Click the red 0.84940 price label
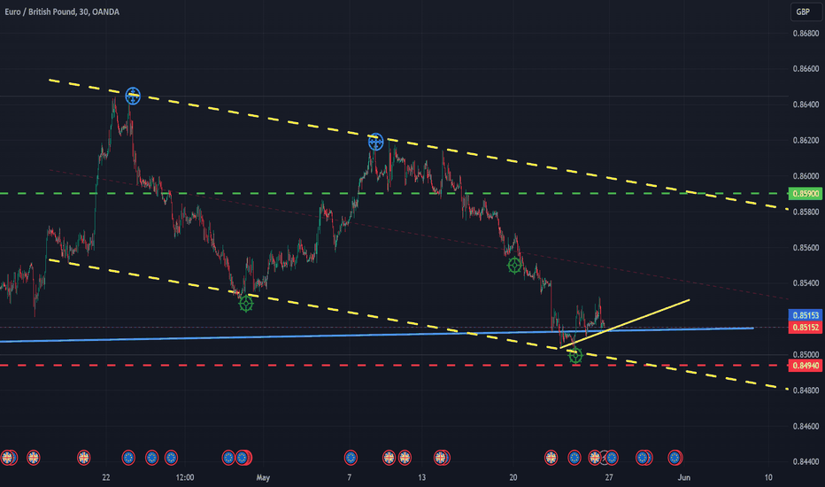Screen dimensions: 825x487 tap(805, 366)
